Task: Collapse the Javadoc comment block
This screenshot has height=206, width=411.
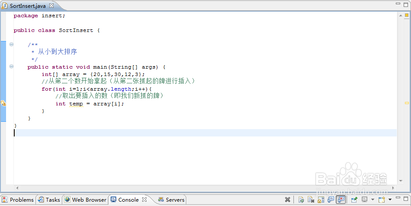Action: pyautogui.click(x=11, y=44)
